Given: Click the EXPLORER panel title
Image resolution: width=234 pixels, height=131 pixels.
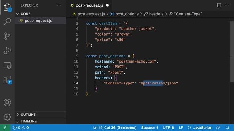Looking at the screenshot, I should pos(29,5).
